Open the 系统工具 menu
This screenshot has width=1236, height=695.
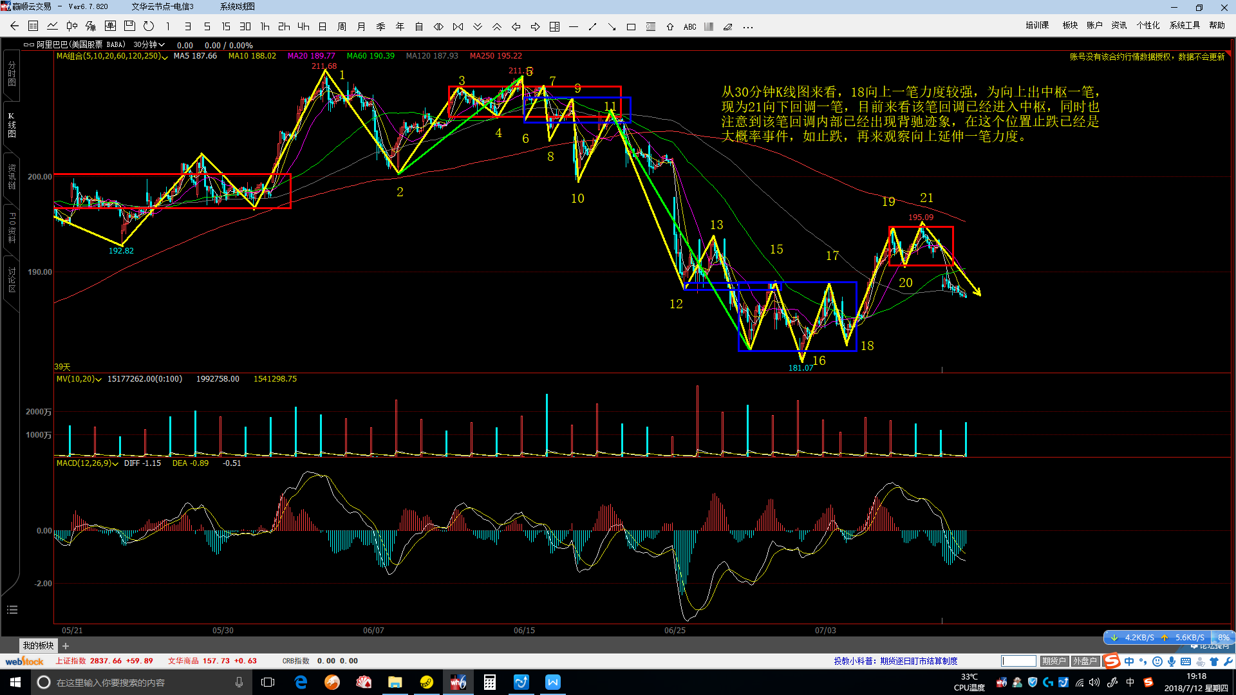[x=1184, y=25]
